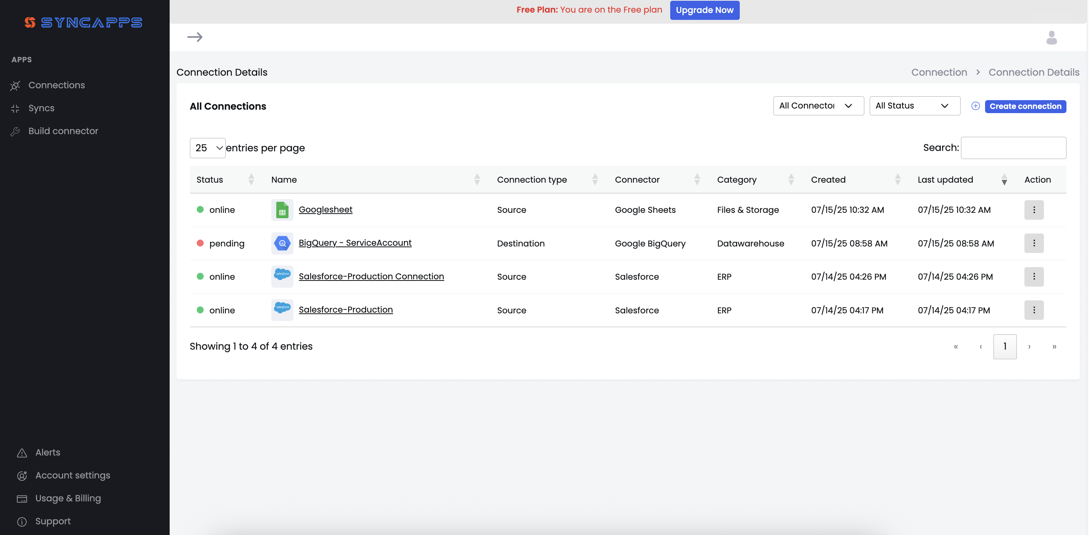
Task: Open Account settings in the sidebar
Action: point(73,475)
